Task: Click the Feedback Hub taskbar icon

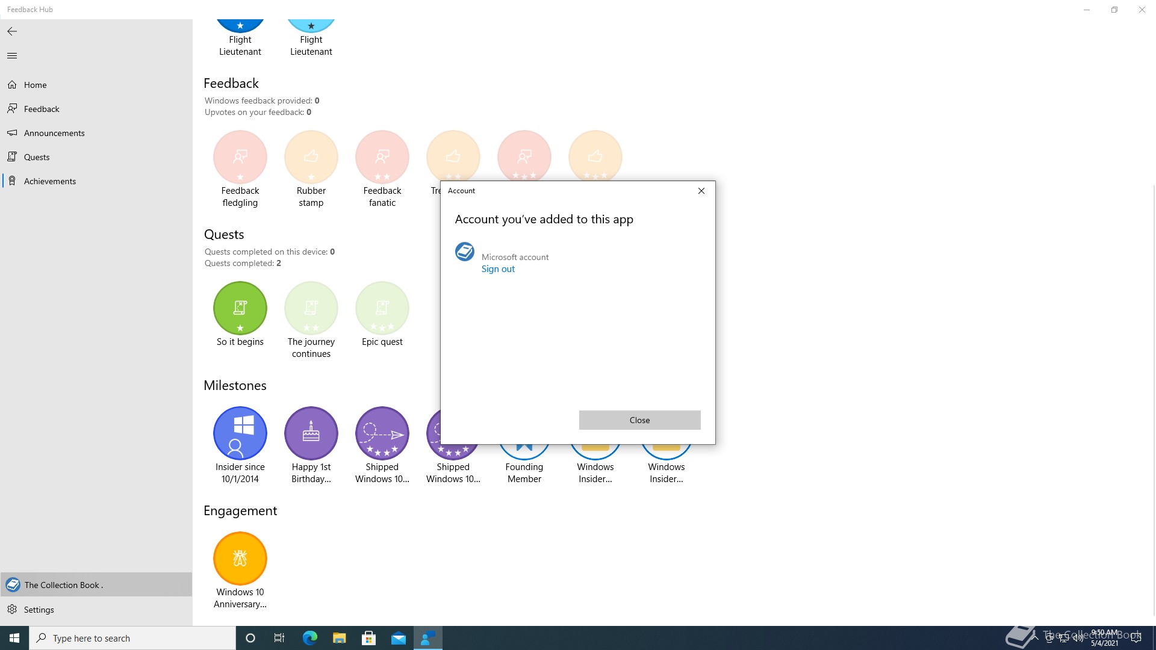Action: (428, 638)
